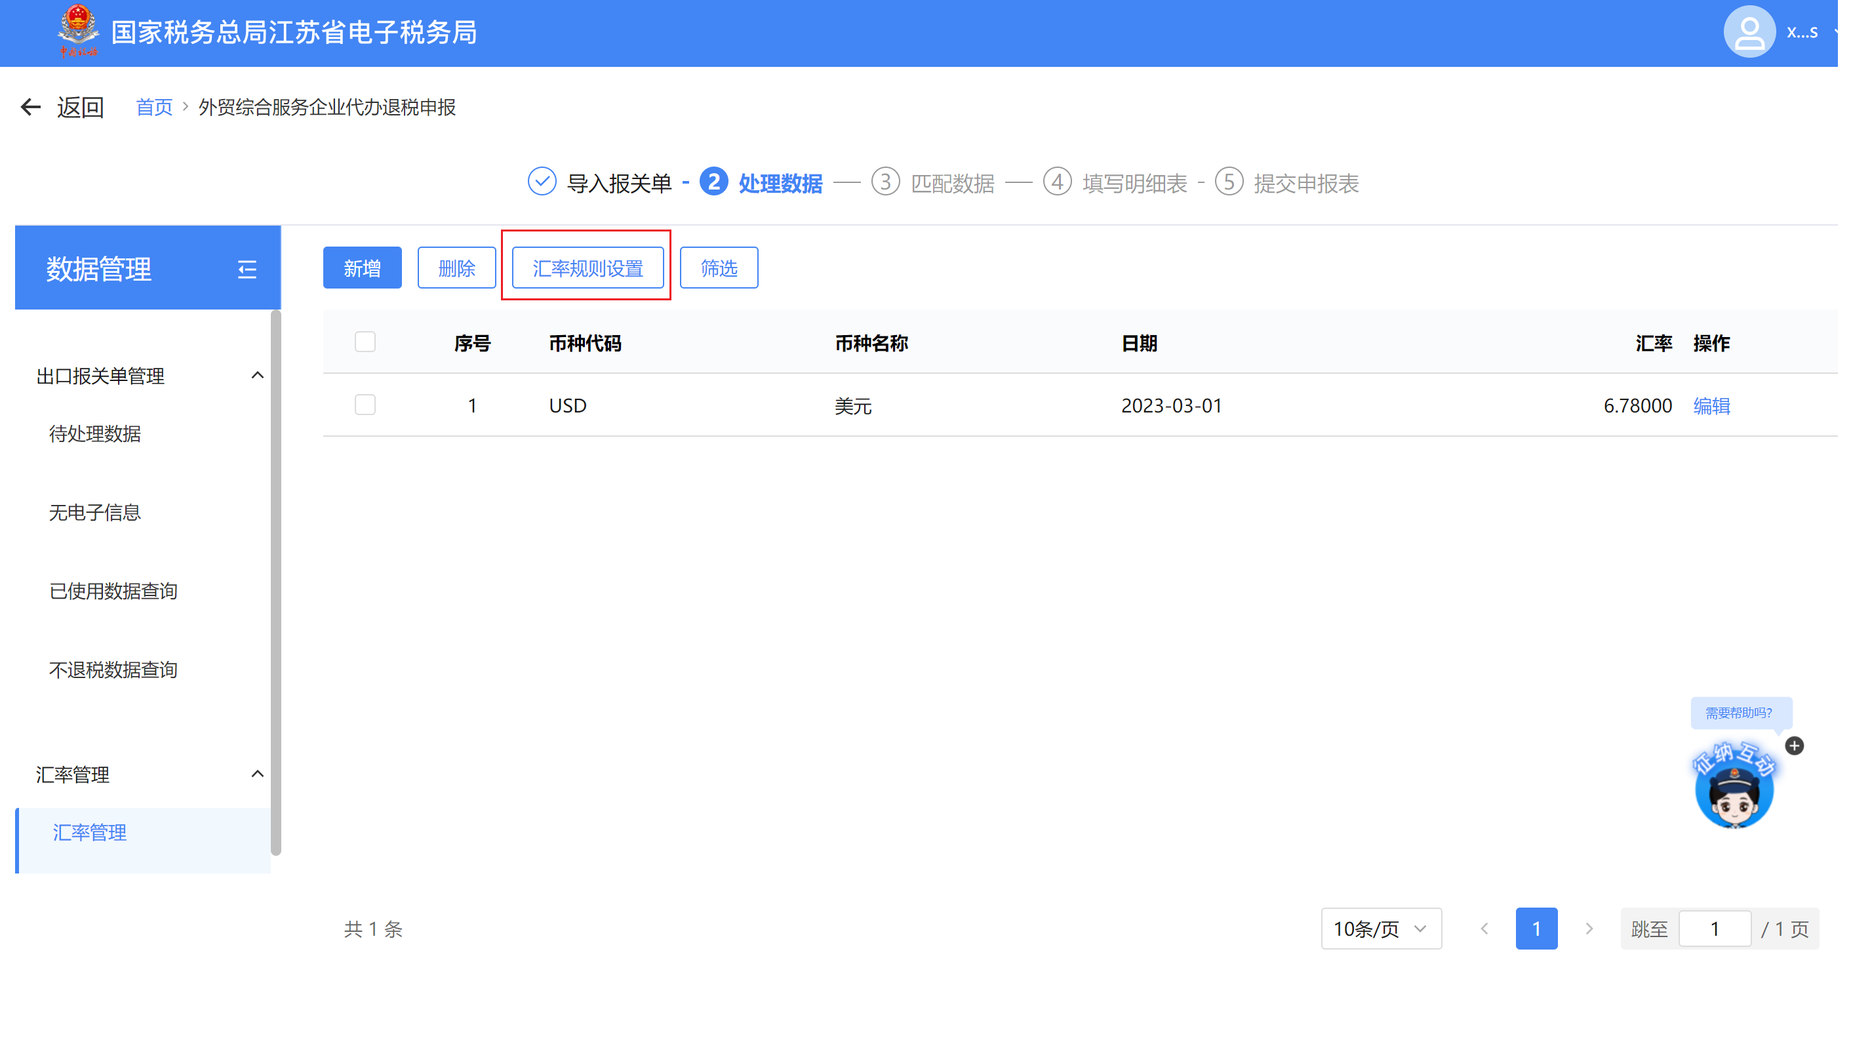This screenshot has width=1872, height=1063.
Task: Collapse sidebar using 数据管理 menu icon
Action: 247,270
